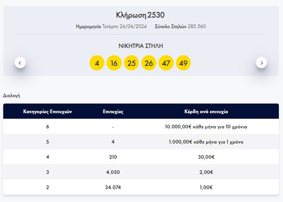This screenshot has height=202, width=283.
Task: Click the 'Κατηγορίες Επιτυχιών' column header
Action: [48, 111]
